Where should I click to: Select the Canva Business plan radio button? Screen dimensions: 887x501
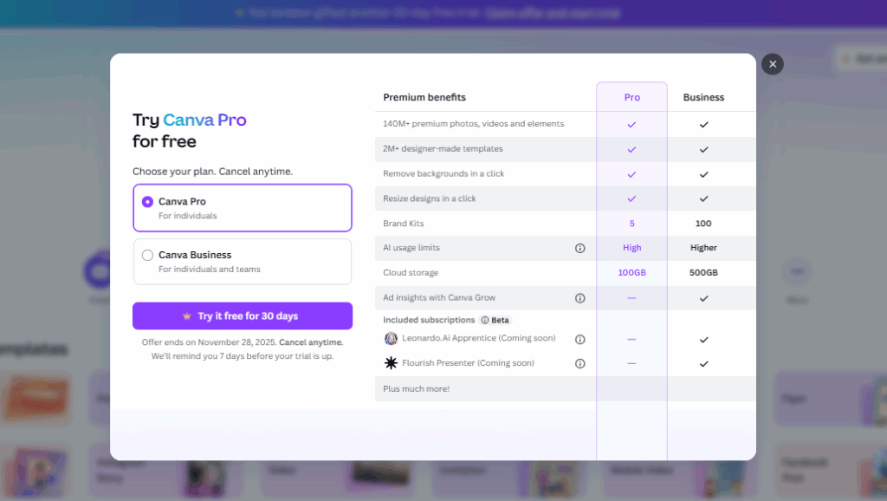(146, 255)
